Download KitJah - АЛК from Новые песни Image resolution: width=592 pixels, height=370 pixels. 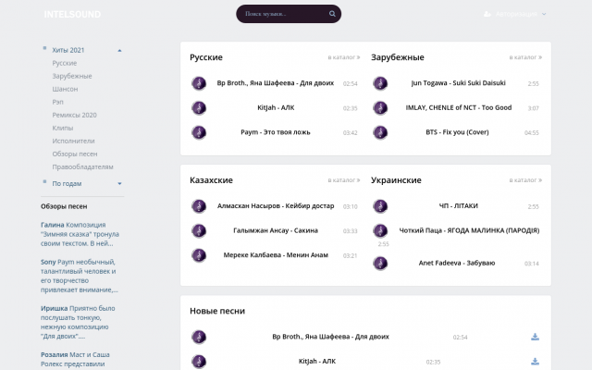(x=535, y=362)
